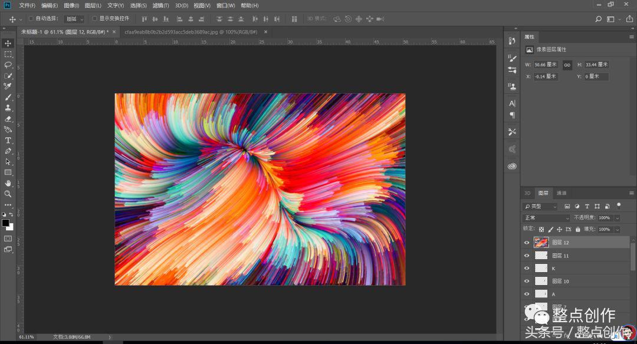Enable the 自动选择 checkbox
This screenshot has height=344, width=637.
click(x=31, y=19)
